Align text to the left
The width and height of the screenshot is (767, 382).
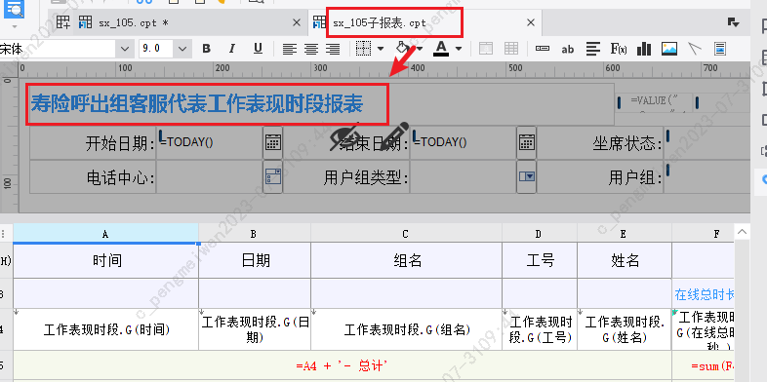tap(290, 49)
